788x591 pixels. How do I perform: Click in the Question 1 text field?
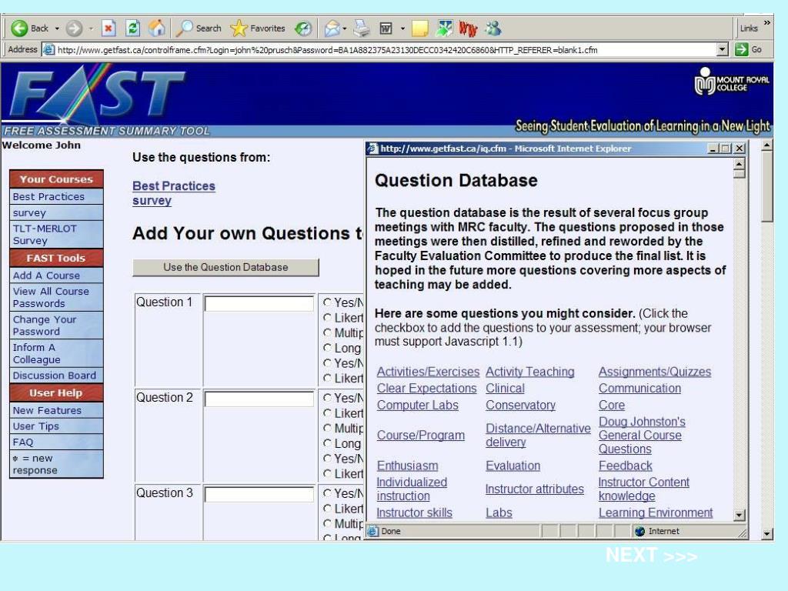pos(259,303)
